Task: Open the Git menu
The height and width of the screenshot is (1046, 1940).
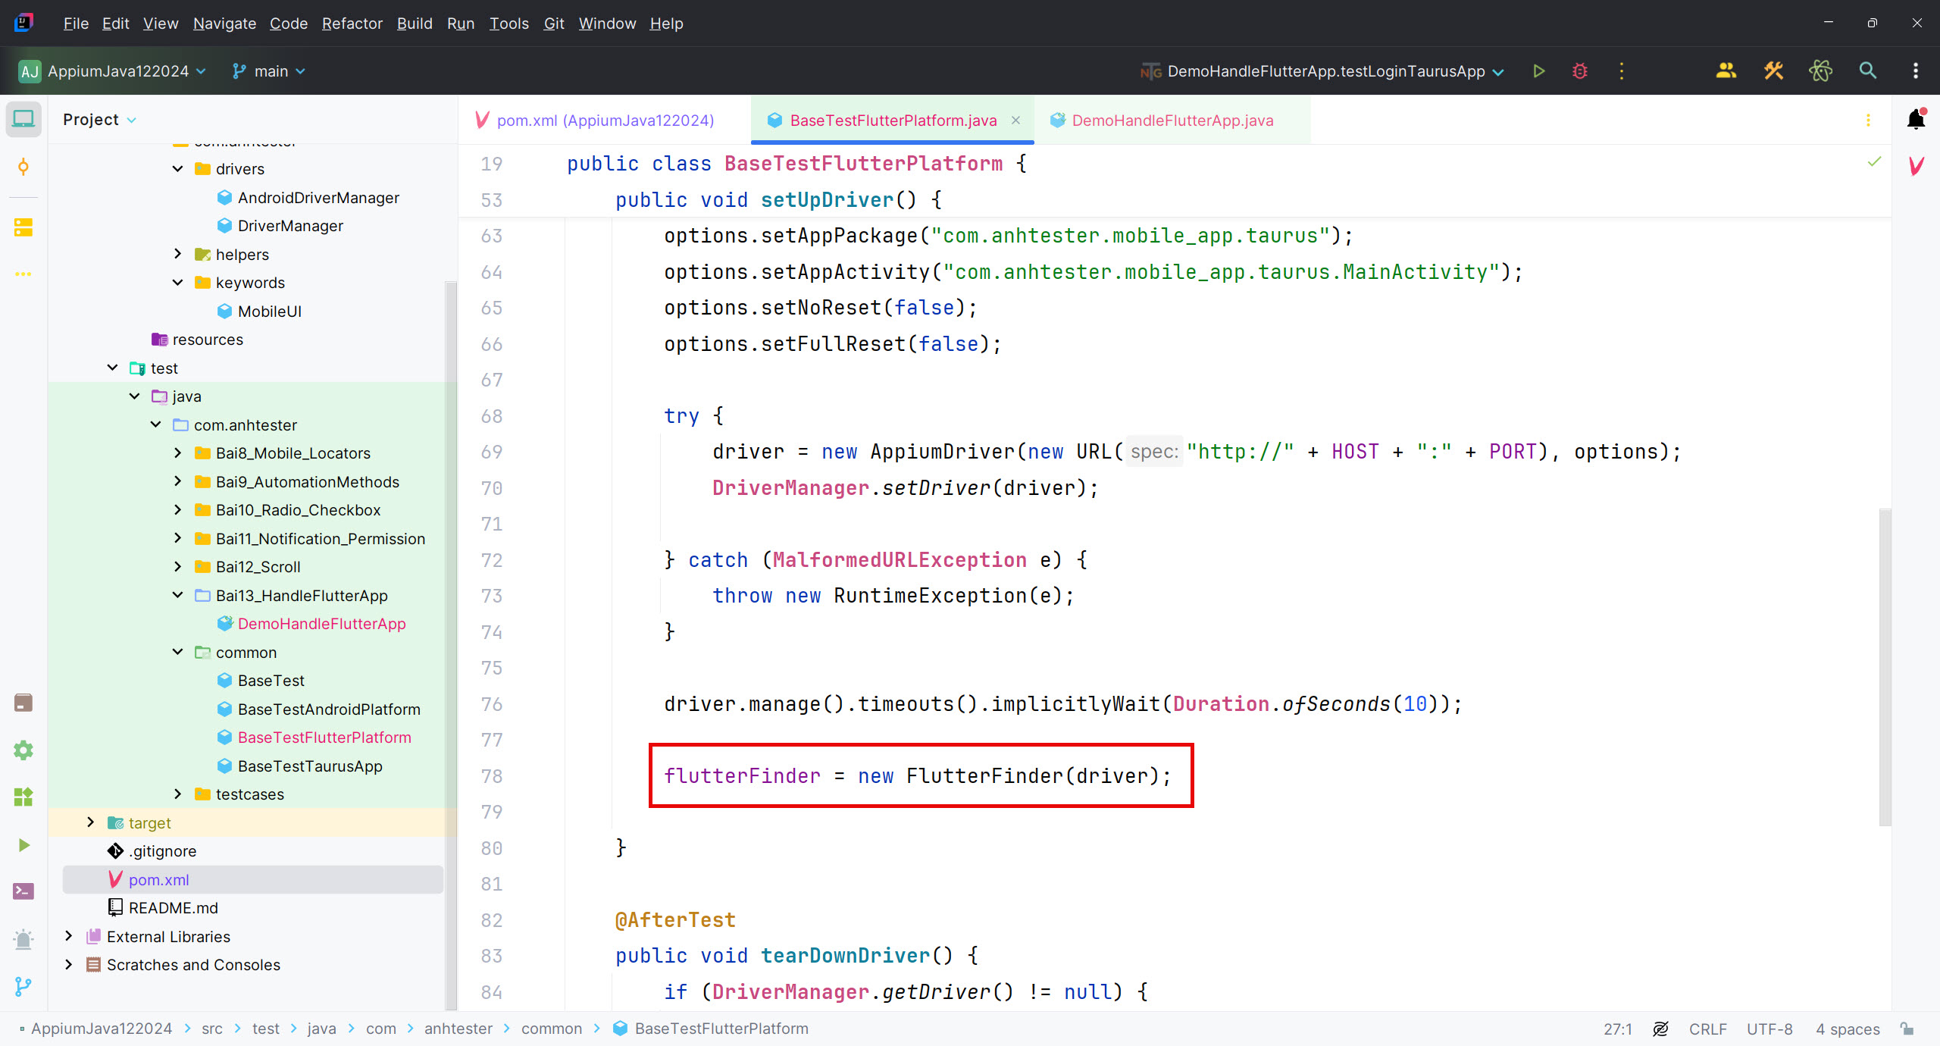Action: [554, 23]
